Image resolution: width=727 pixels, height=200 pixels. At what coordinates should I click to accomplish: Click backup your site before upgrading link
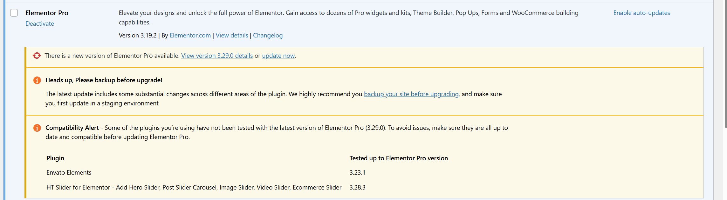pyautogui.click(x=411, y=94)
